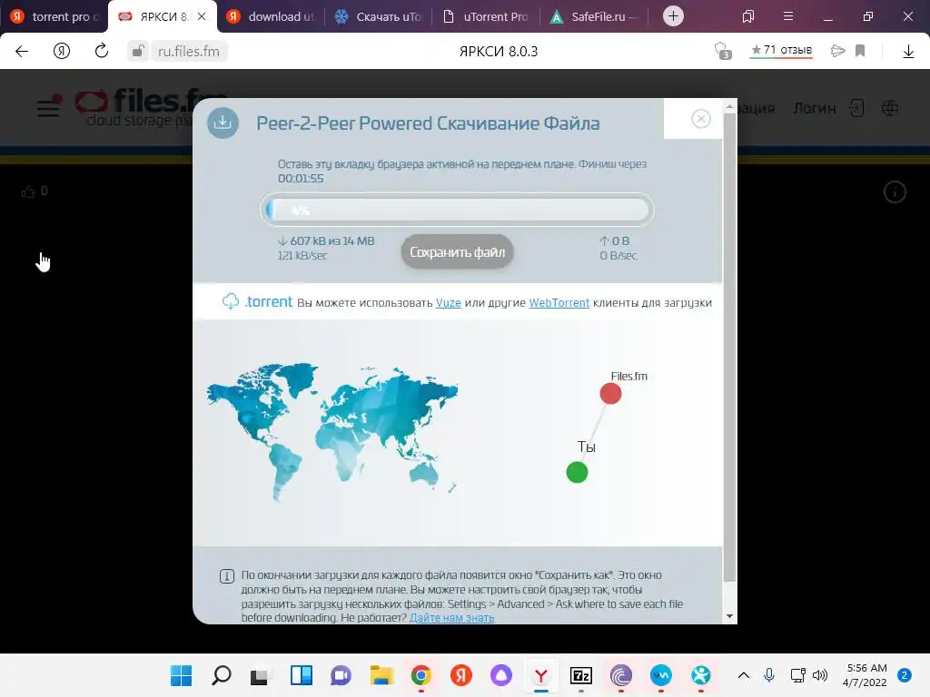
Task: Click the login door icon next to Логин
Action: [x=856, y=108]
